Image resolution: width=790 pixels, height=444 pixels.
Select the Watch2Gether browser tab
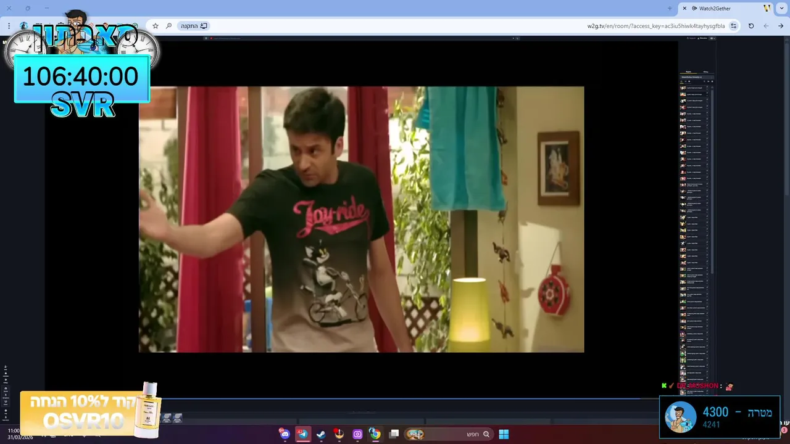727,9
